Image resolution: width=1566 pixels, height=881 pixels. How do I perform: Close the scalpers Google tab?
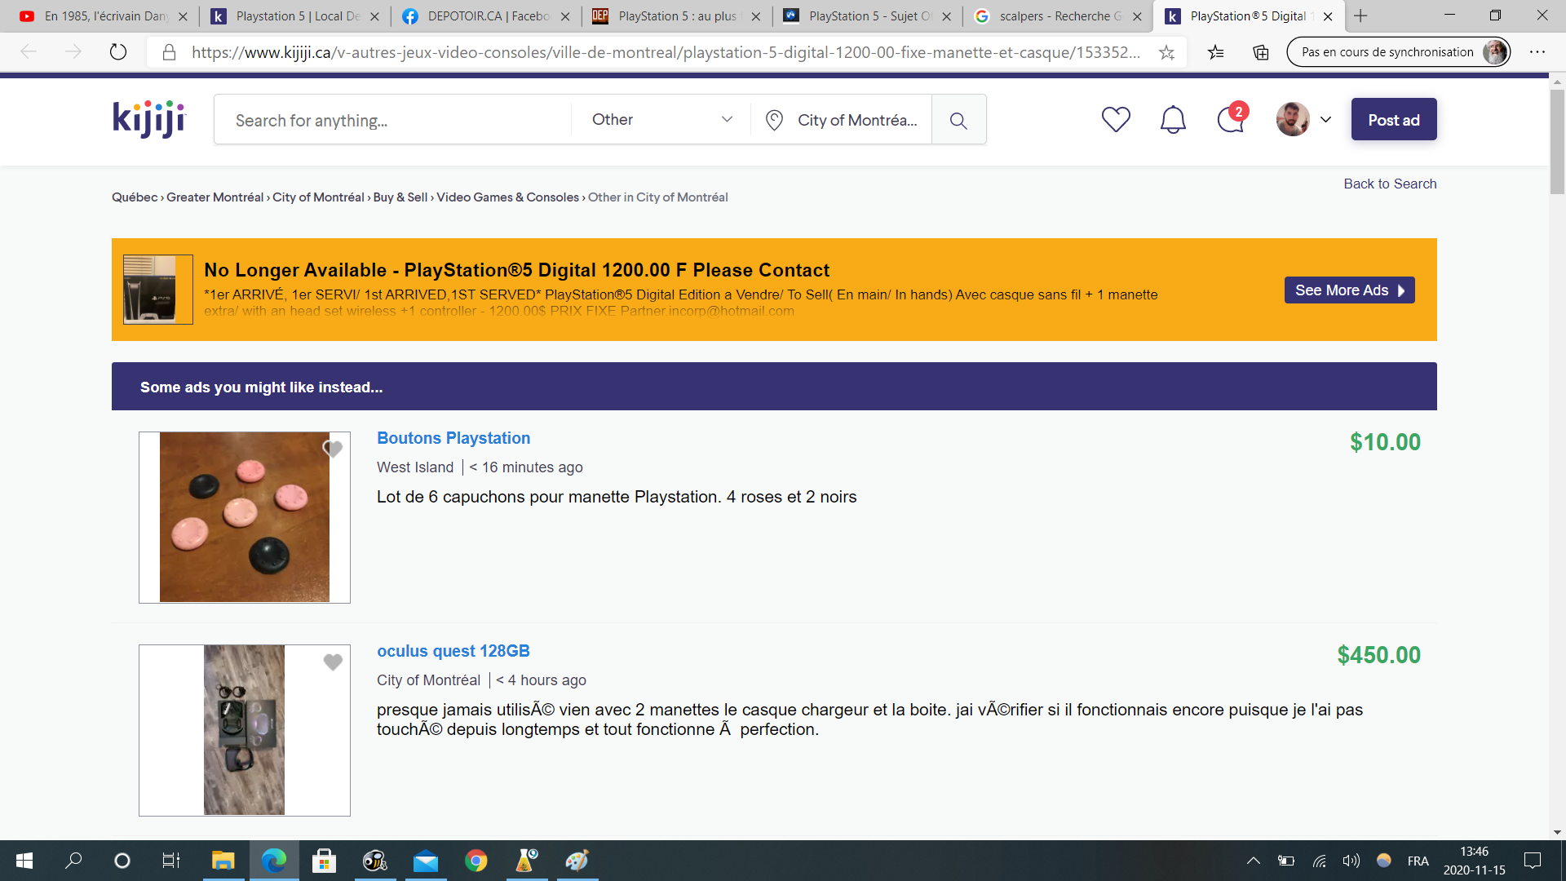[x=1137, y=16]
